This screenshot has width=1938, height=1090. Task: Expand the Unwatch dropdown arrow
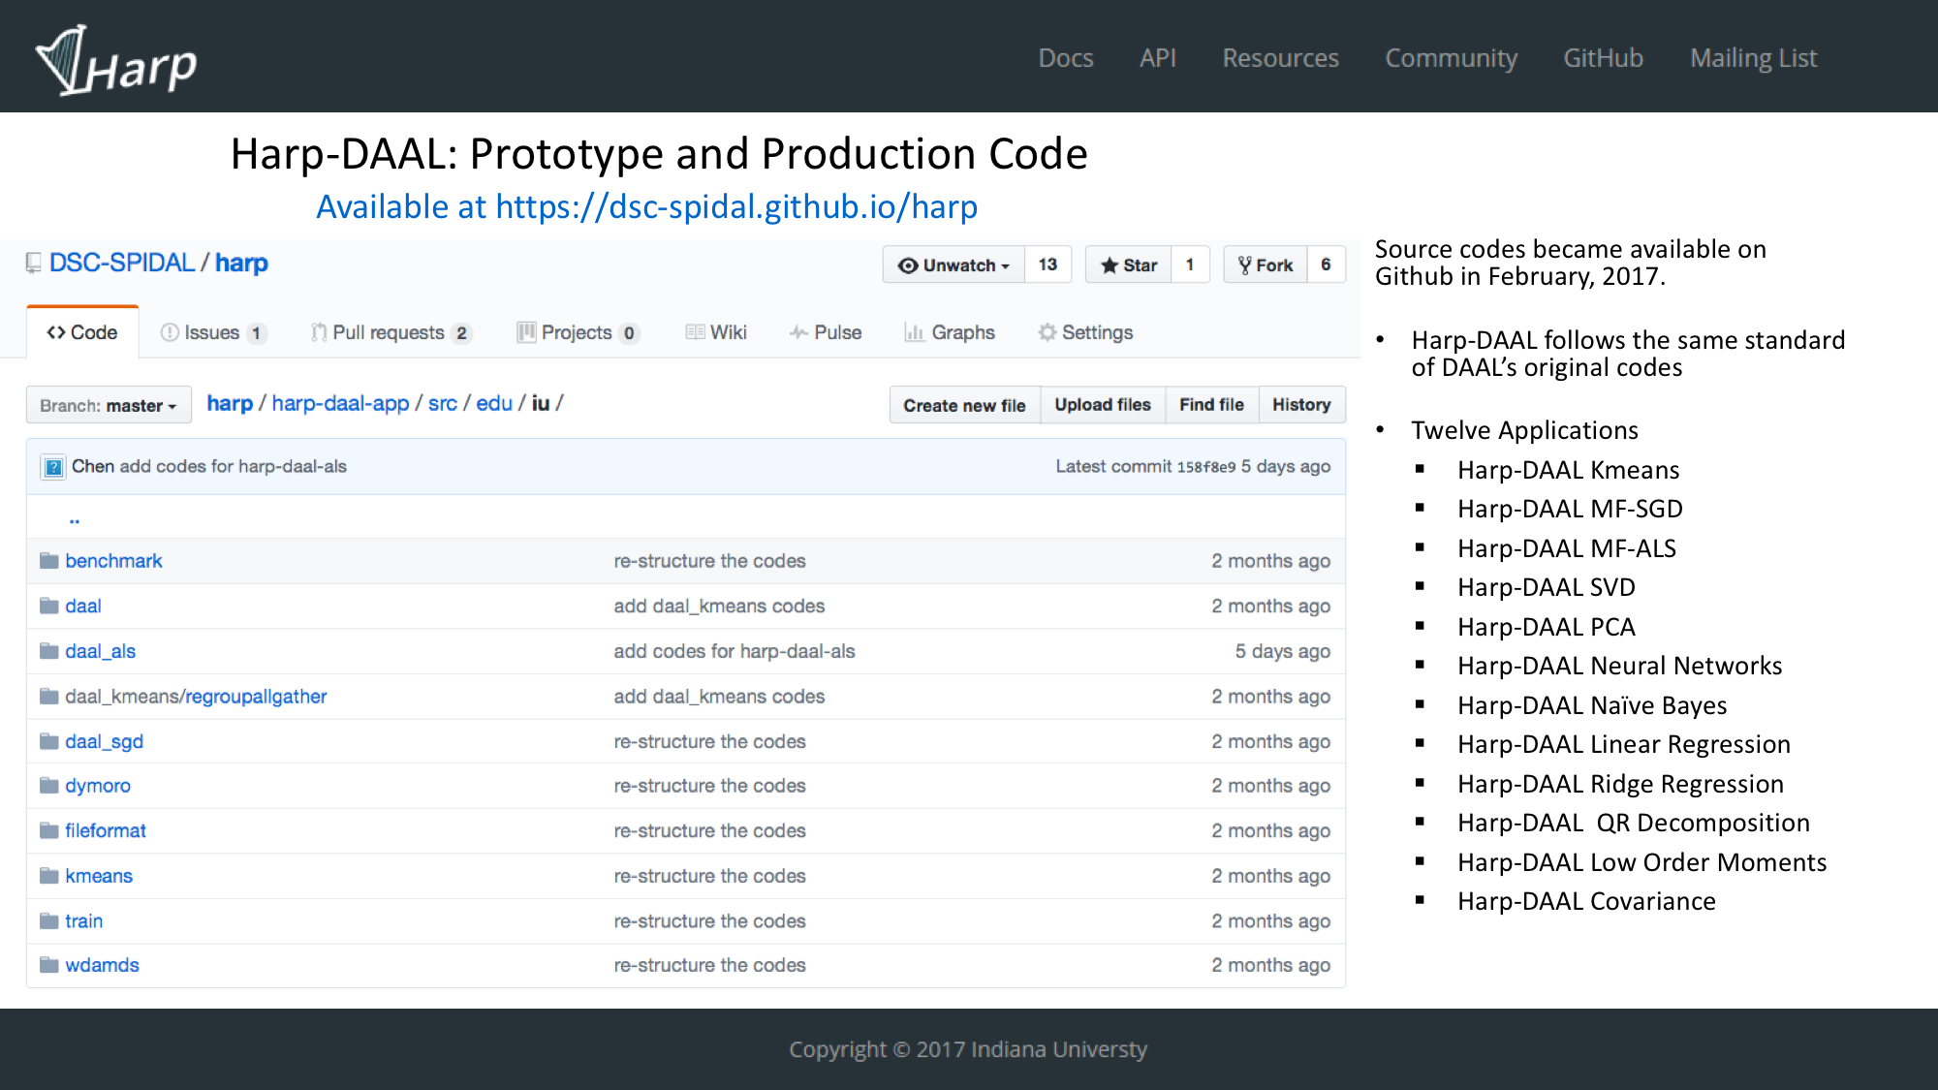[x=1006, y=265]
